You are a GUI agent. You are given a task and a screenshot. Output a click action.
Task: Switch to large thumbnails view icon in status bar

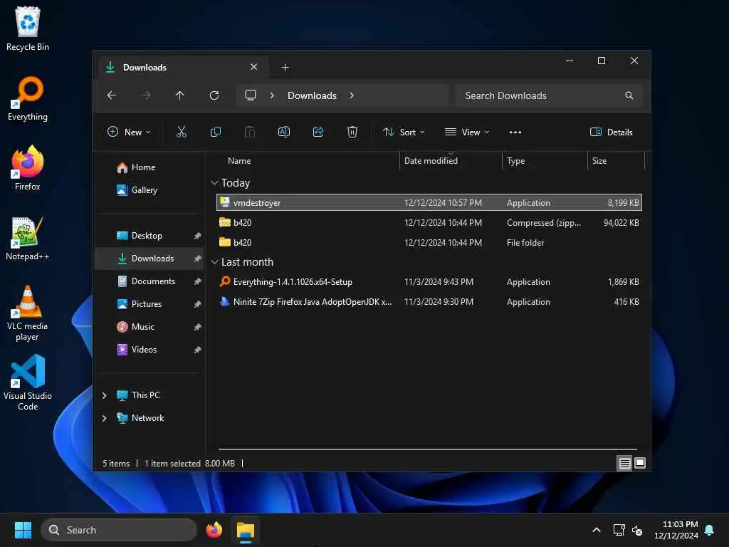pos(640,463)
